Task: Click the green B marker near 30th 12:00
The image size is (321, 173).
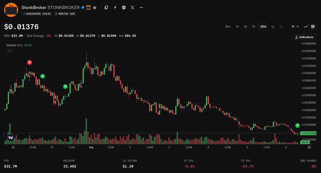Action: 43,76
